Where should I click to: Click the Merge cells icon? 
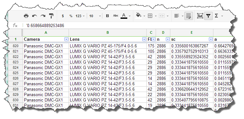click(162, 16)
